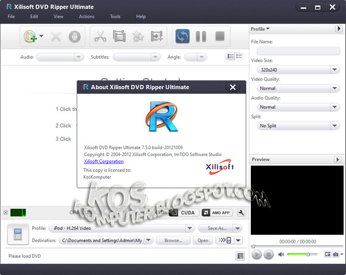Close the About dialog

(233, 87)
